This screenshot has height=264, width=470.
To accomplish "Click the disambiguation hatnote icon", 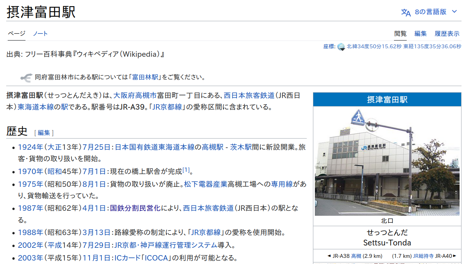I will click(x=26, y=77).
